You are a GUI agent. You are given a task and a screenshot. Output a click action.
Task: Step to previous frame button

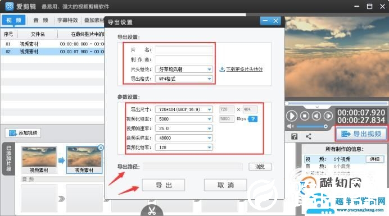(x=316, y=116)
